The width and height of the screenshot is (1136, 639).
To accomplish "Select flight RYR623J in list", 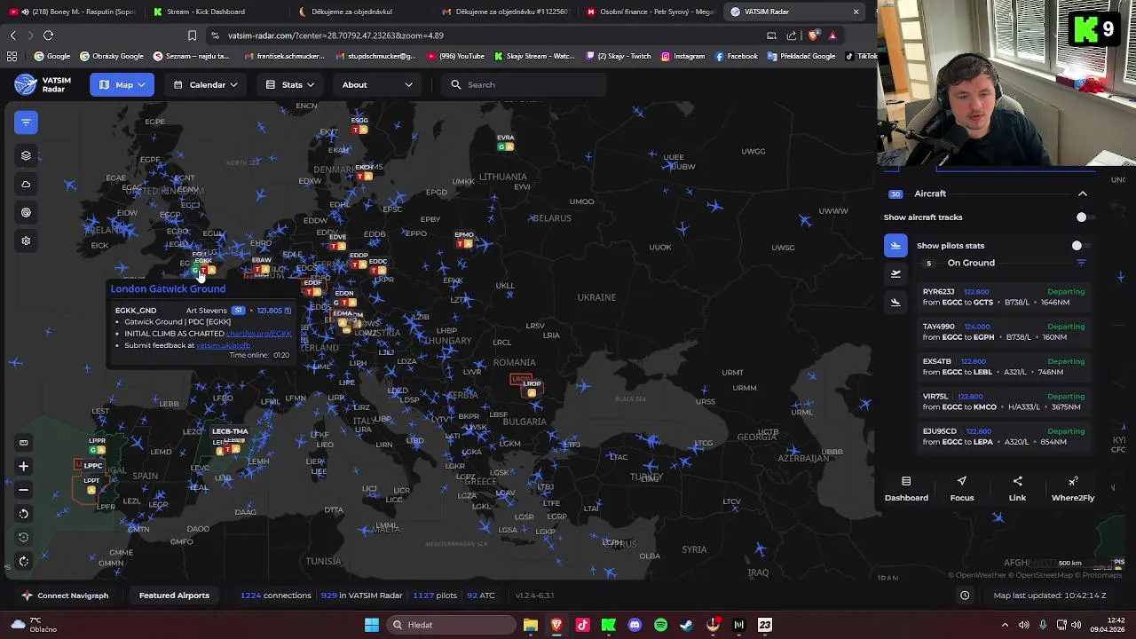I will point(1003,297).
